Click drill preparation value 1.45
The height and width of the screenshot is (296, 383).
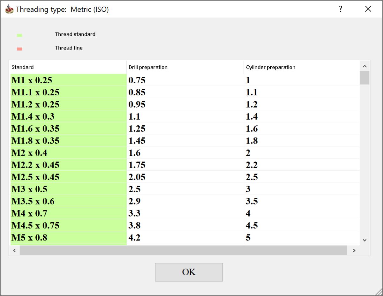pyautogui.click(x=137, y=141)
